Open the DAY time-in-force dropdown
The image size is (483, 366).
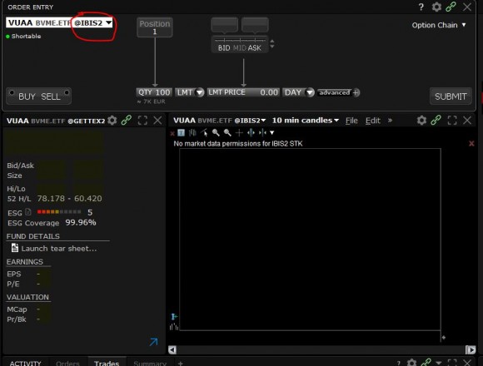[x=298, y=92]
